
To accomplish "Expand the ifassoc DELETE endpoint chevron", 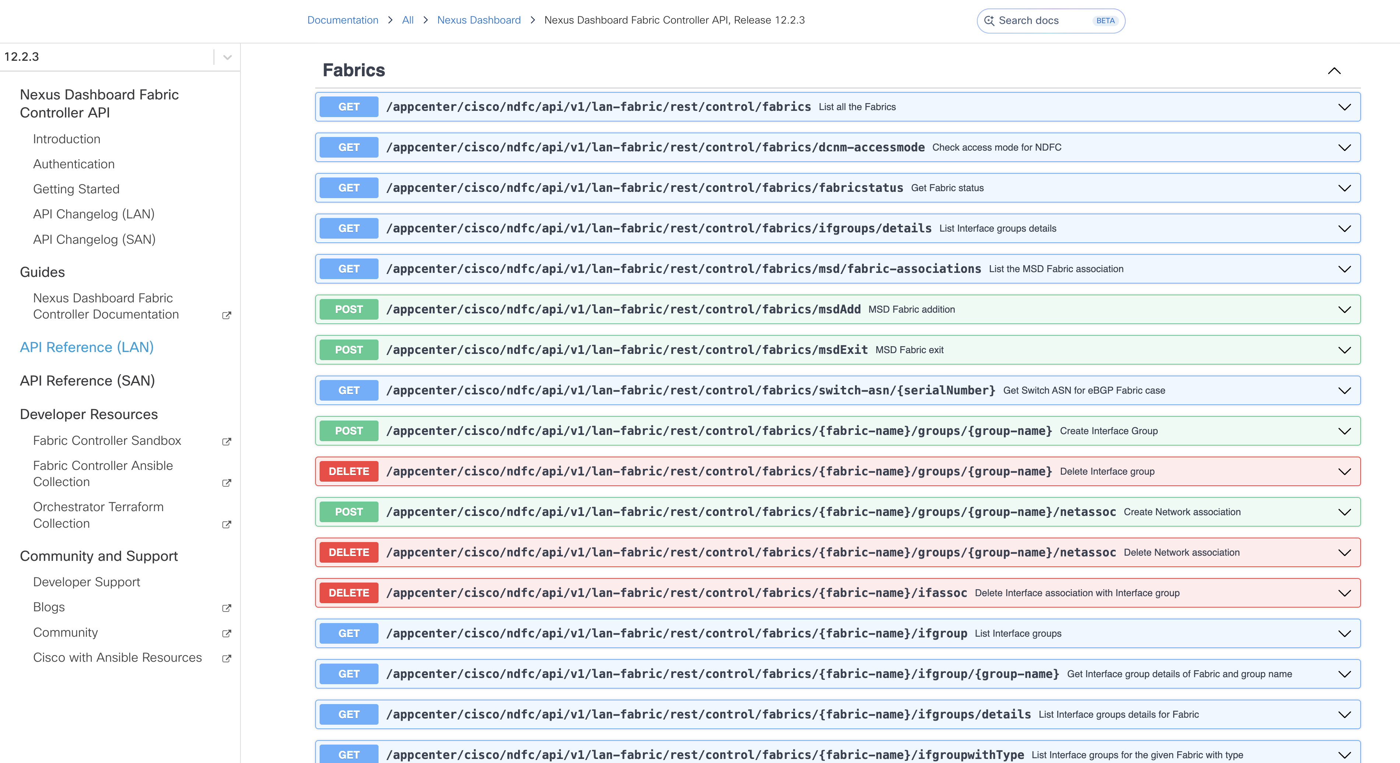I will coord(1344,593).
